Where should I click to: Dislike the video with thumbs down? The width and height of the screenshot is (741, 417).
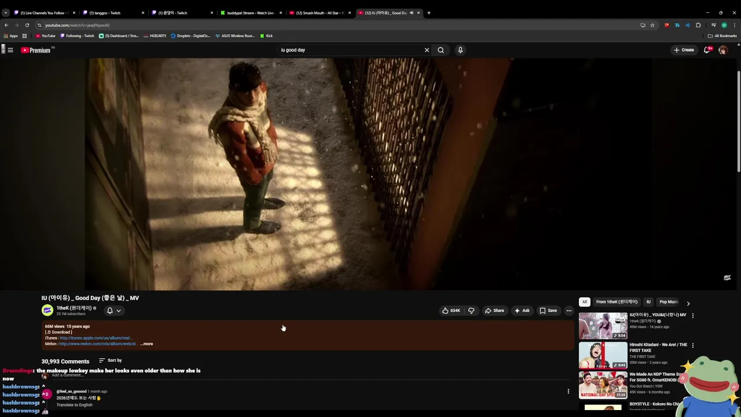[471, 310]
